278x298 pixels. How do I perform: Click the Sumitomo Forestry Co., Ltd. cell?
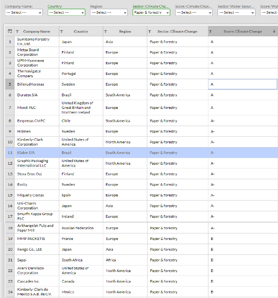[37, 42]
